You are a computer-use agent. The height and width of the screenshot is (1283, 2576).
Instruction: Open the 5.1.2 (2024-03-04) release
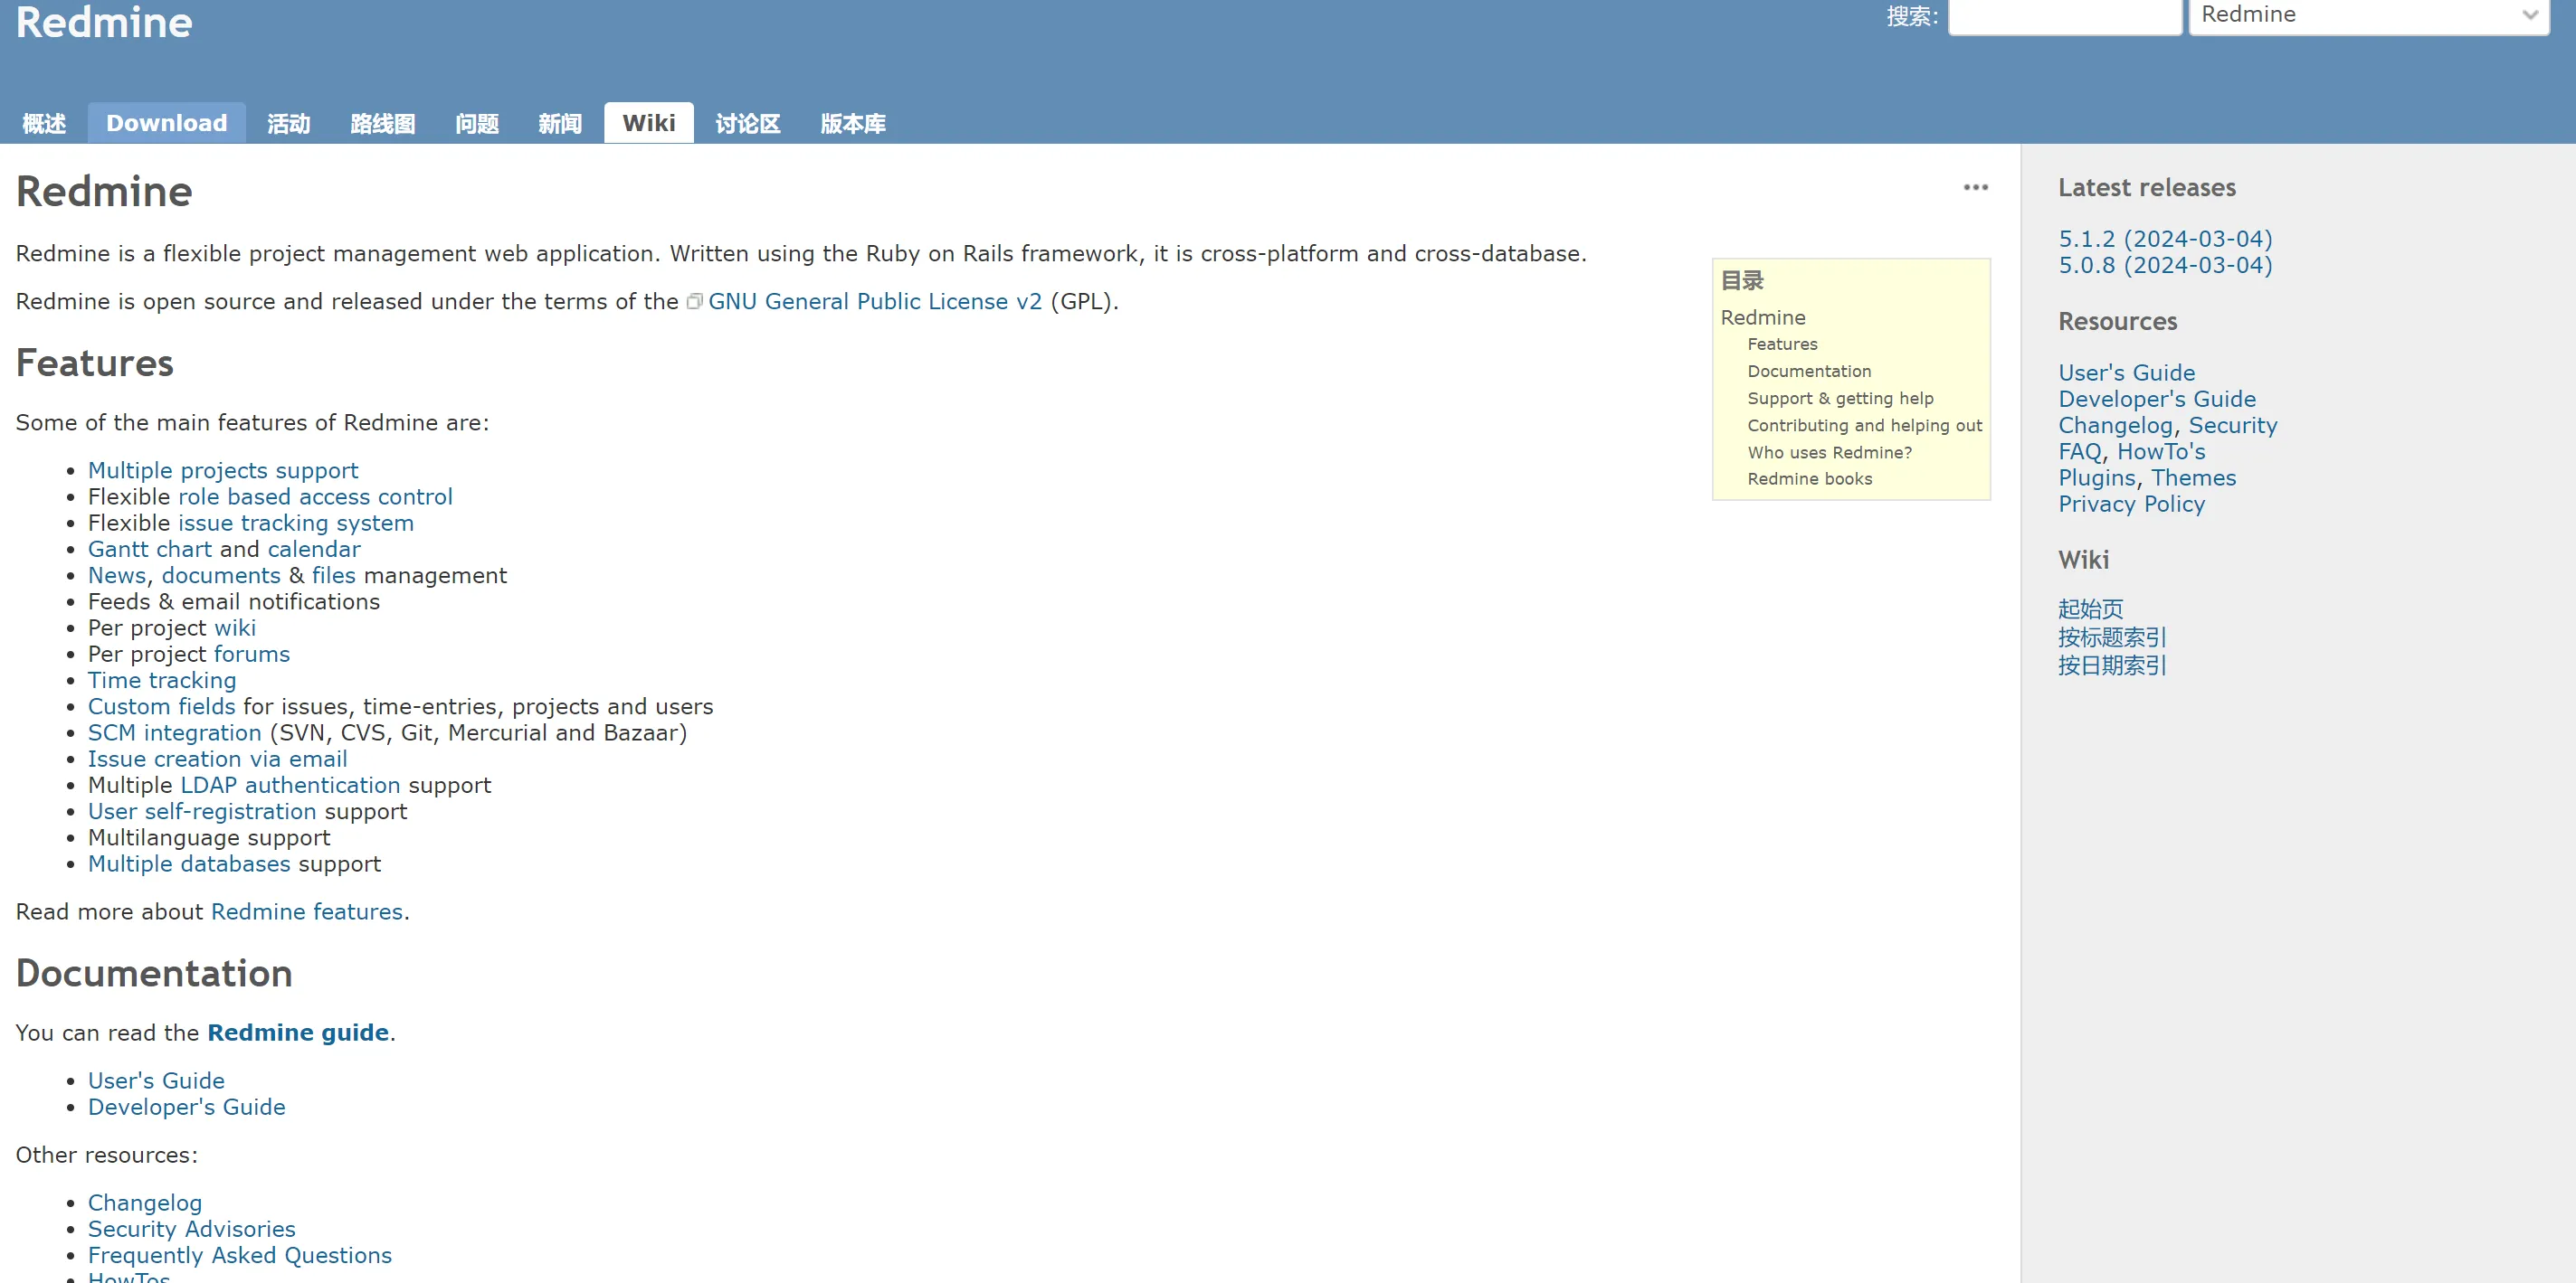pos(2165,239)
